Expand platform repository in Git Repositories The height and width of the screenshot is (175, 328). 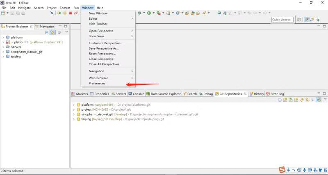pos(74,105)
